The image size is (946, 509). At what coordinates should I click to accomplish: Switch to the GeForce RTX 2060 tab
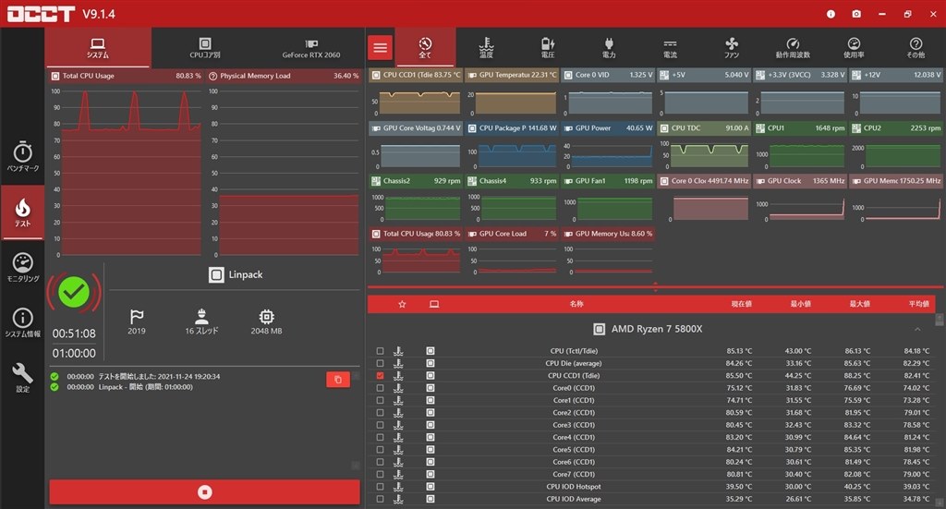tap(310, 48)
